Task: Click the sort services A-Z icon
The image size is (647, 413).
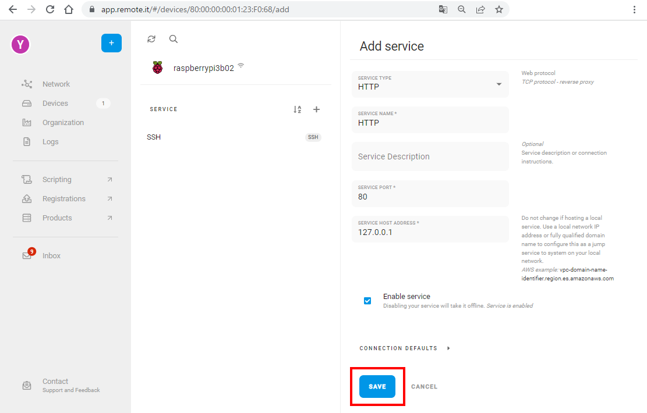Action: click(298, 109)
